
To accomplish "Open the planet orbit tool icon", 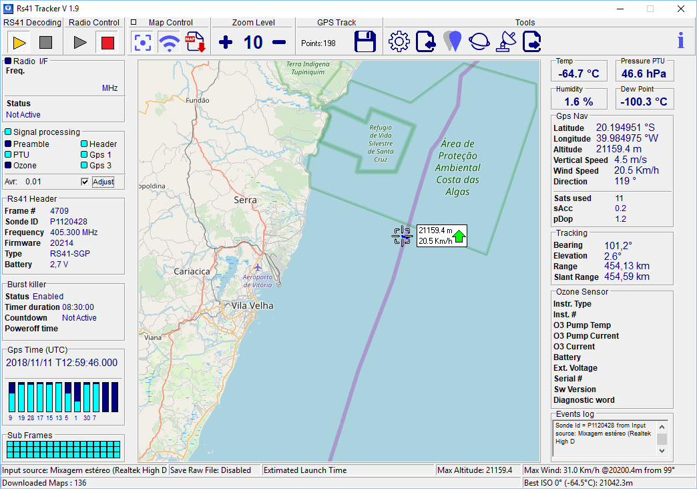I will [x=479, y=41].
